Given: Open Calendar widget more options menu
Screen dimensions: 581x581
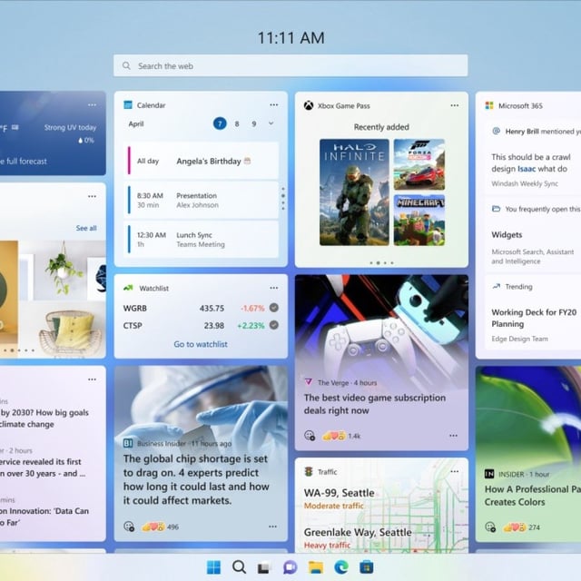Looking at the screenshot, I should (274, 105).
